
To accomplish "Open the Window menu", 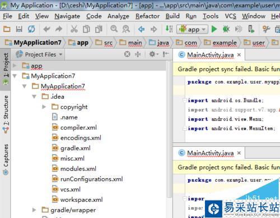I will tap(254, 16).
